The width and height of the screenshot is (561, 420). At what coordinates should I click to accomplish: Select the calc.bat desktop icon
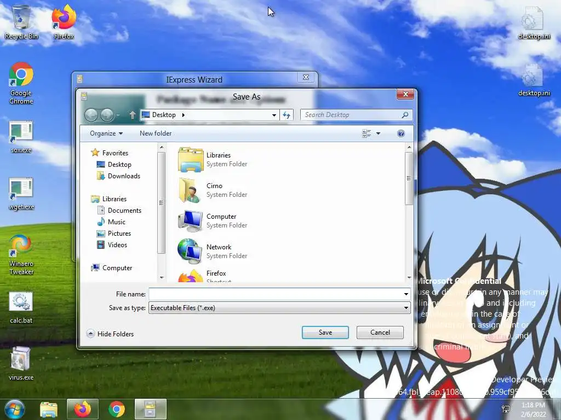pyautogui.click(x=21, y=308)
